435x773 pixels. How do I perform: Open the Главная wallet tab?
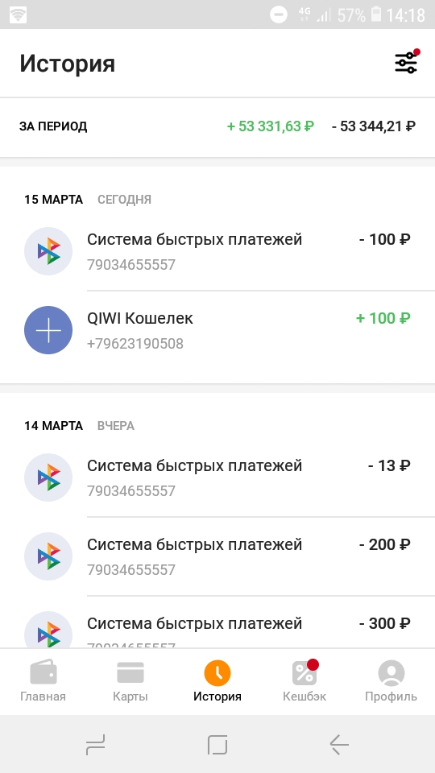pyautogui.click(x=43, y=682)
